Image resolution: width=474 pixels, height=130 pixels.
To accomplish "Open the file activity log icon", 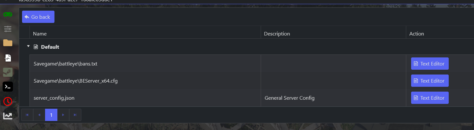I will tap(8, 58).
